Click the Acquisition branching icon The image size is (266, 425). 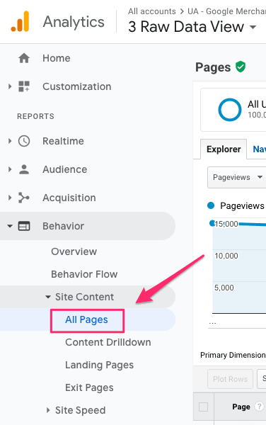coord(24,198)
